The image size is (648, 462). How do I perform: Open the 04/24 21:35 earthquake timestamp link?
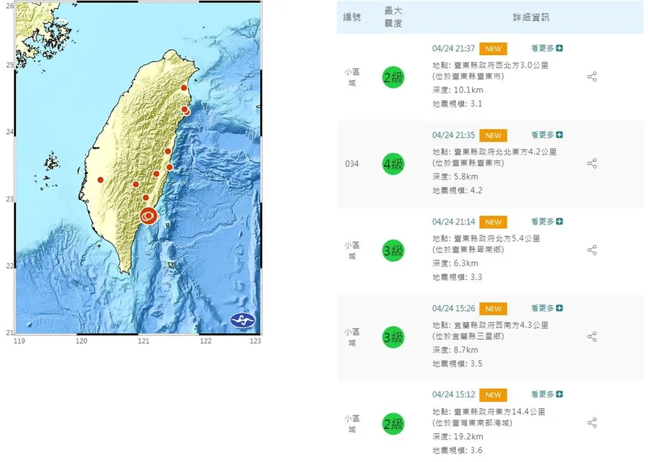point(453,135)
